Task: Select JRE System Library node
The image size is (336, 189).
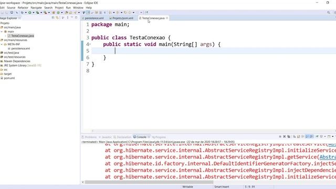Action: click(x=20, y=65)
